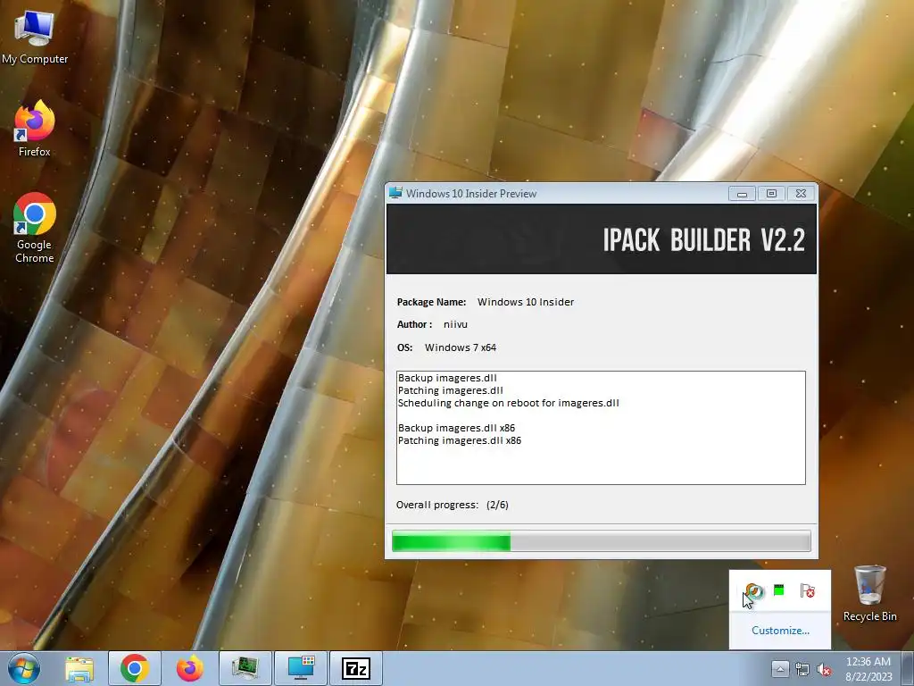Launch Chrome from the taskbar
Image resolution: width=914 pixels, height=686 pixels.
pyautogui.click(x=135, y=668)
